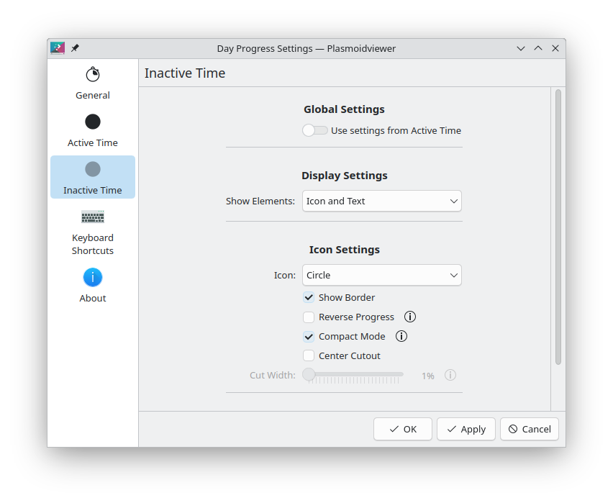Click the Cut Width slider handle
The height and width of the screenshot is (503, 613).
309,374
